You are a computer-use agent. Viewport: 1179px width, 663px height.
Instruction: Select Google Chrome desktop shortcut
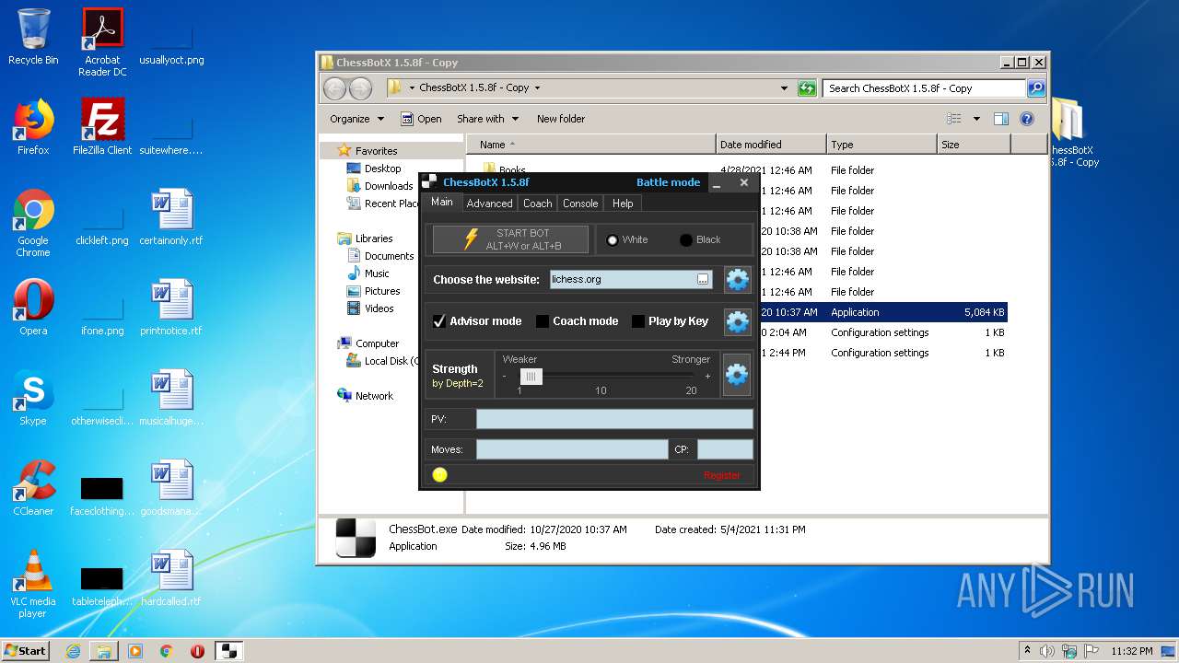point(33,223)
